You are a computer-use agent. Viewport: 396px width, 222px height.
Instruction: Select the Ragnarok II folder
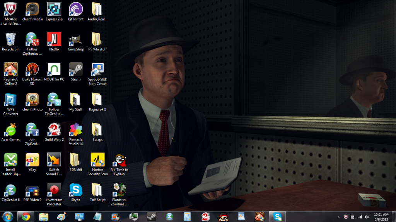tap(97, 102)
